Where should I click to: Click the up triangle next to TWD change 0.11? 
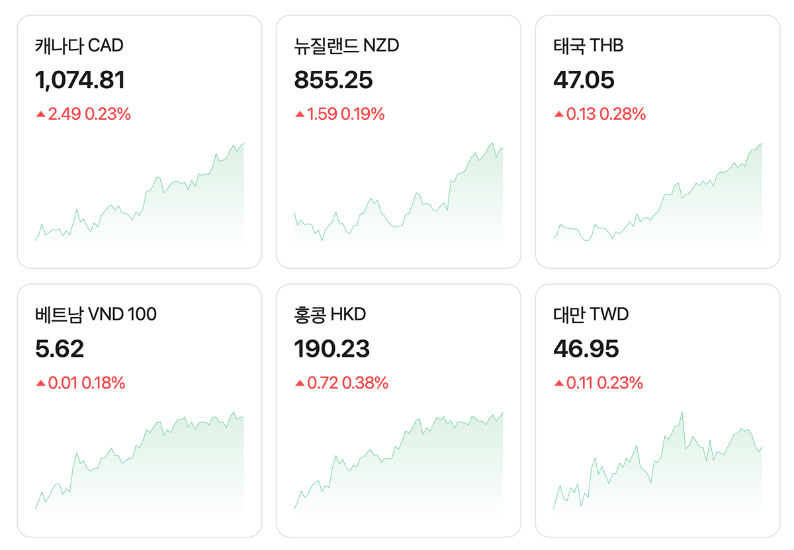(x=559, y=383)
